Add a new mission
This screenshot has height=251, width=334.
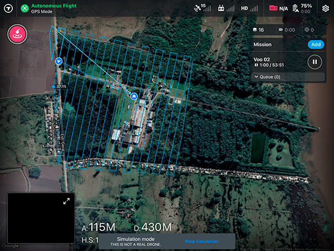(x=316, y=45)
